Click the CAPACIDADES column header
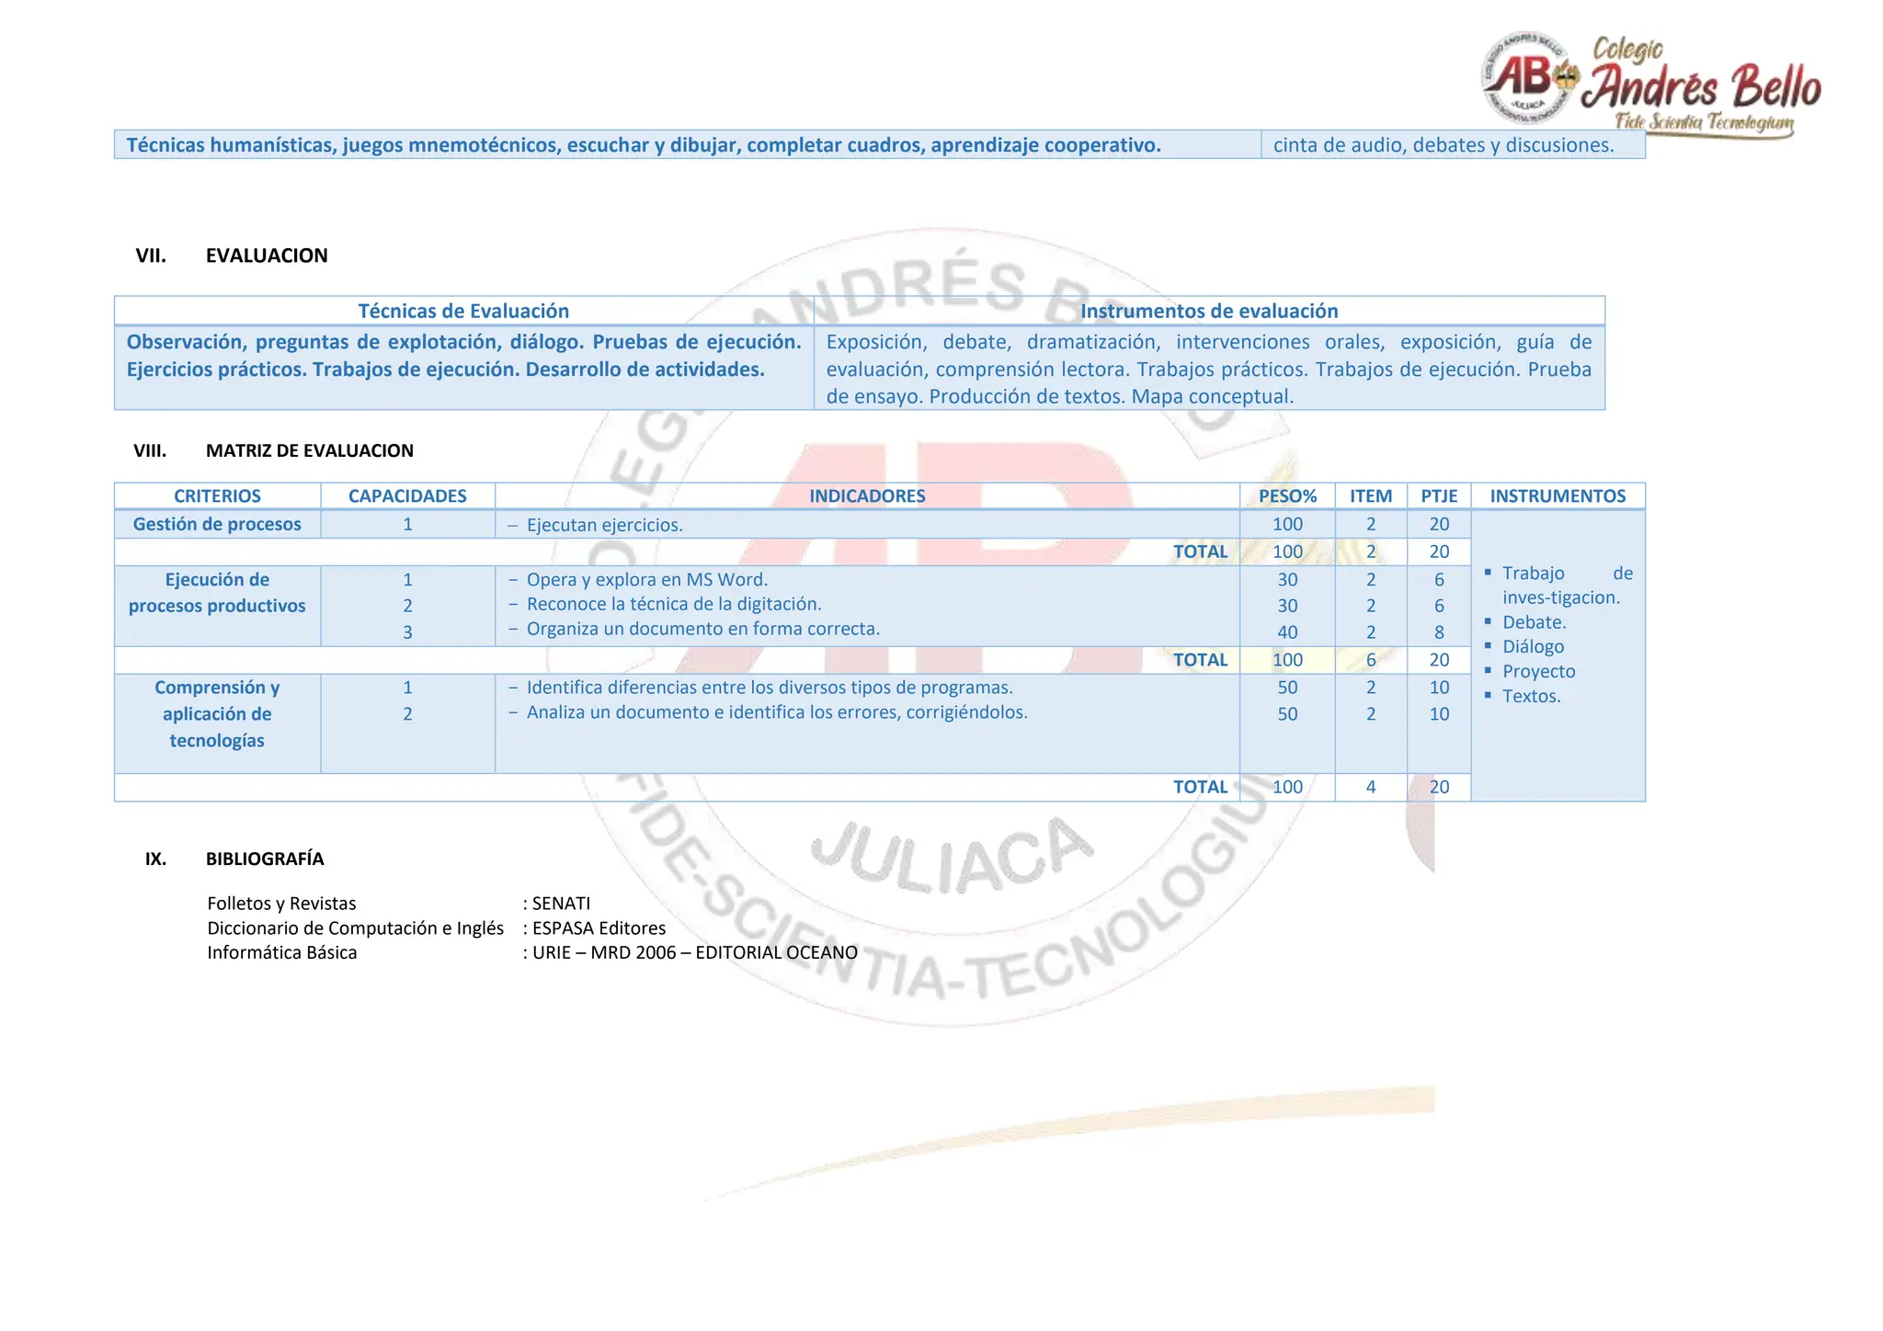This screenshot has height=1331, width=1883. [x=407, y=495]
